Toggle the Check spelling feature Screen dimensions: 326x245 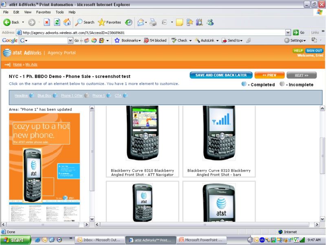181,40
